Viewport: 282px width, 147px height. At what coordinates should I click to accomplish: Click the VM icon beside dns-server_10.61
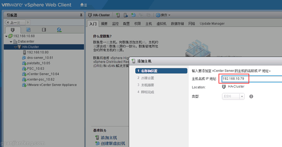pyautogui.click(x=24, y=58)
